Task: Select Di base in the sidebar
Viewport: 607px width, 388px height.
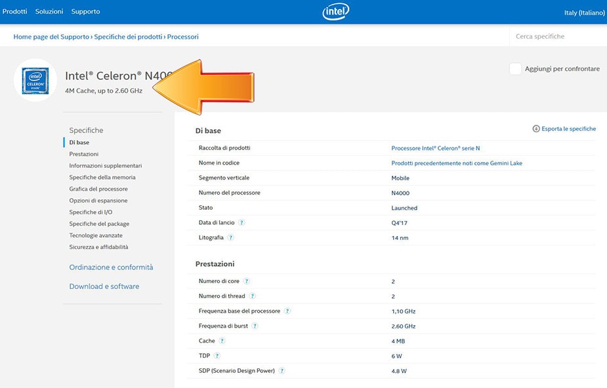Action: (x=79, y=142)
